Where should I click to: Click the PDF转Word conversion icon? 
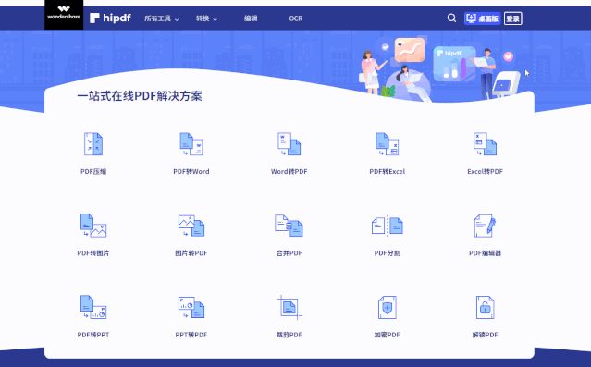pos(191,144)
